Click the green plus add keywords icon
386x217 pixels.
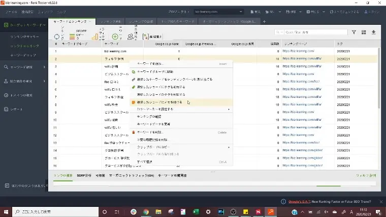coord(115,36)
